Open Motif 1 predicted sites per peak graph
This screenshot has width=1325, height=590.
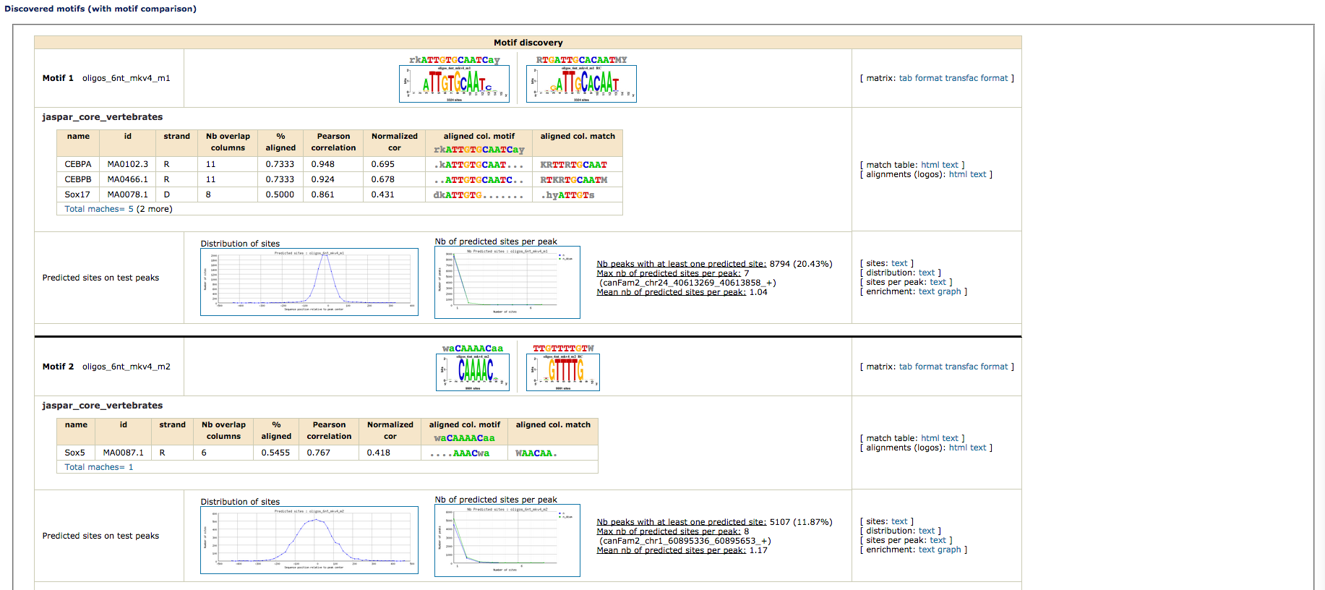pyautogui.click(x=507, y=282)
